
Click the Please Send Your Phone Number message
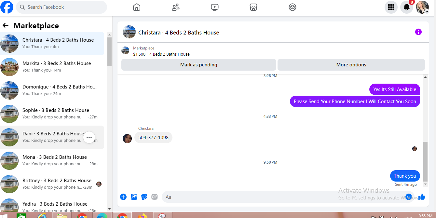tap(355, 102)
